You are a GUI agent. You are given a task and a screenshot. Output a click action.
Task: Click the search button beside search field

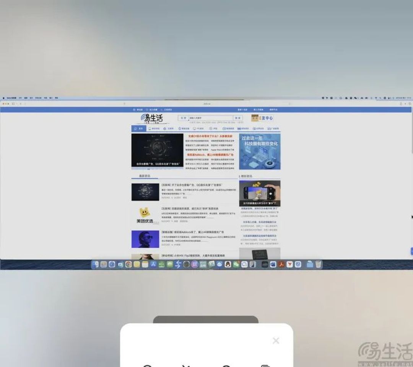click(x=238, y=118)
